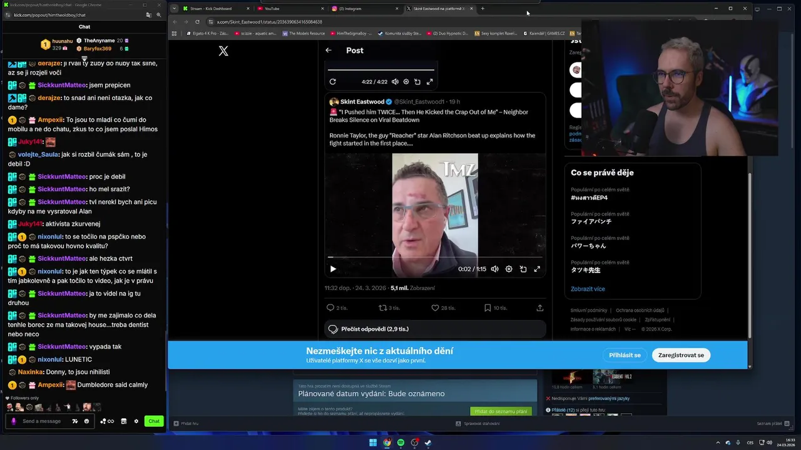Open Ochrana osobních údajů footer link
This screenshot has width=801, height=450.
[x=640, y=311]
